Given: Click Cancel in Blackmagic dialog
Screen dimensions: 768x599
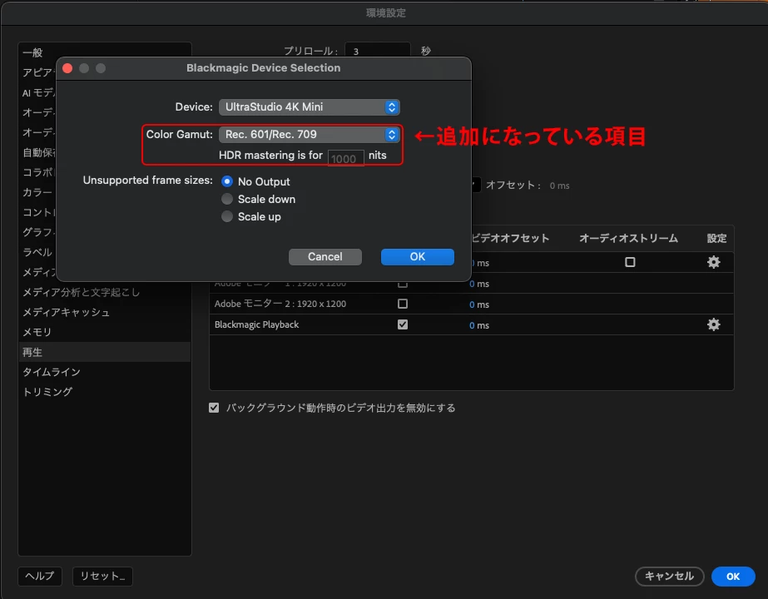Looking at the screenshot, I should [x=325, y=256].
